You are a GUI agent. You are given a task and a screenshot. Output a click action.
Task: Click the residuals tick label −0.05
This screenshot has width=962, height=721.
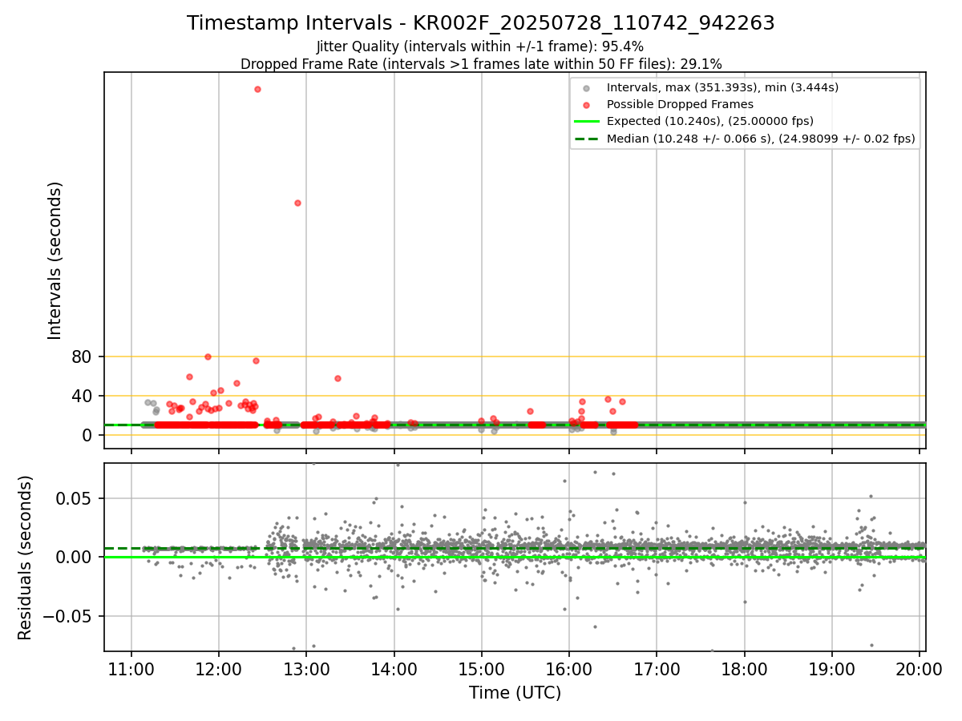[69, 616]
